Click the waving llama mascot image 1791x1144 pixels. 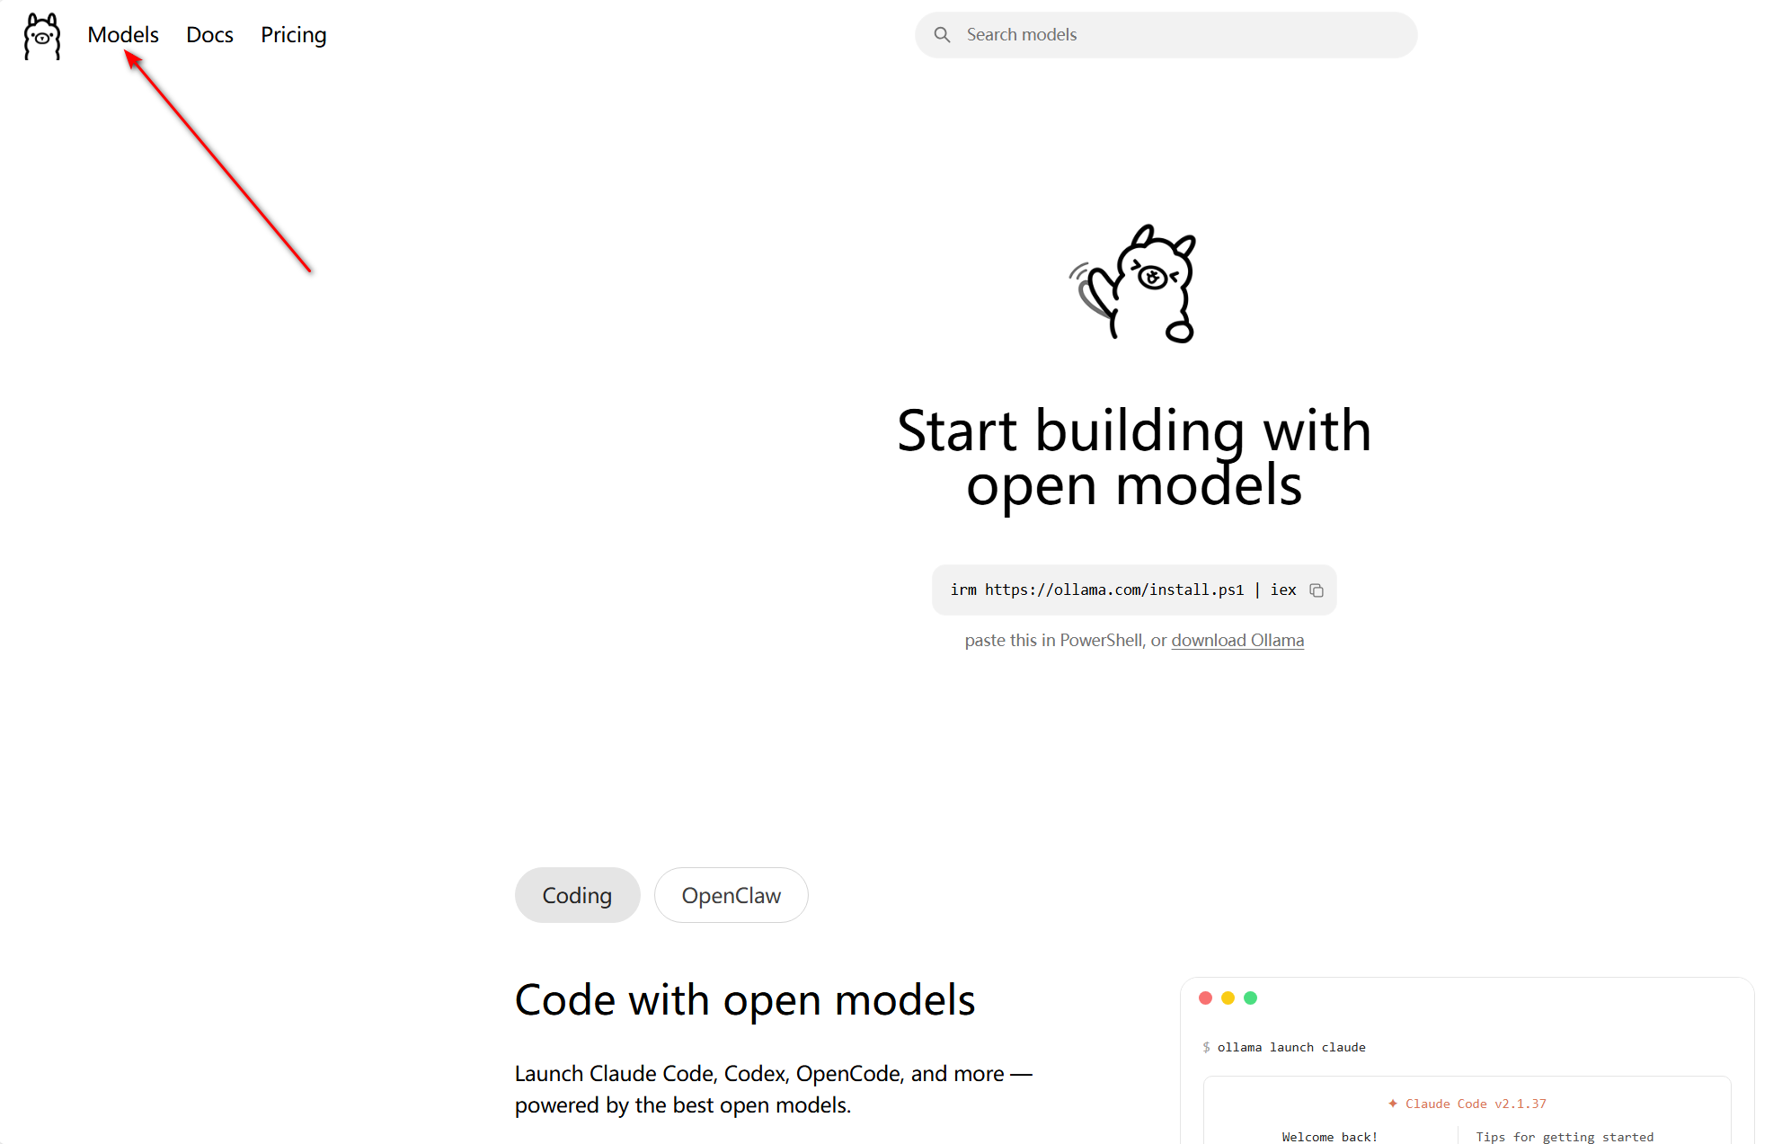(1134, 284)
